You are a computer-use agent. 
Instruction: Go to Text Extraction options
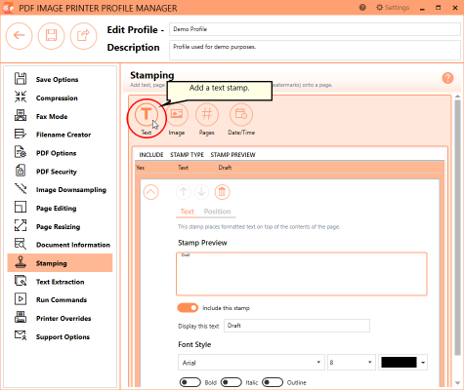click(60, 282)
